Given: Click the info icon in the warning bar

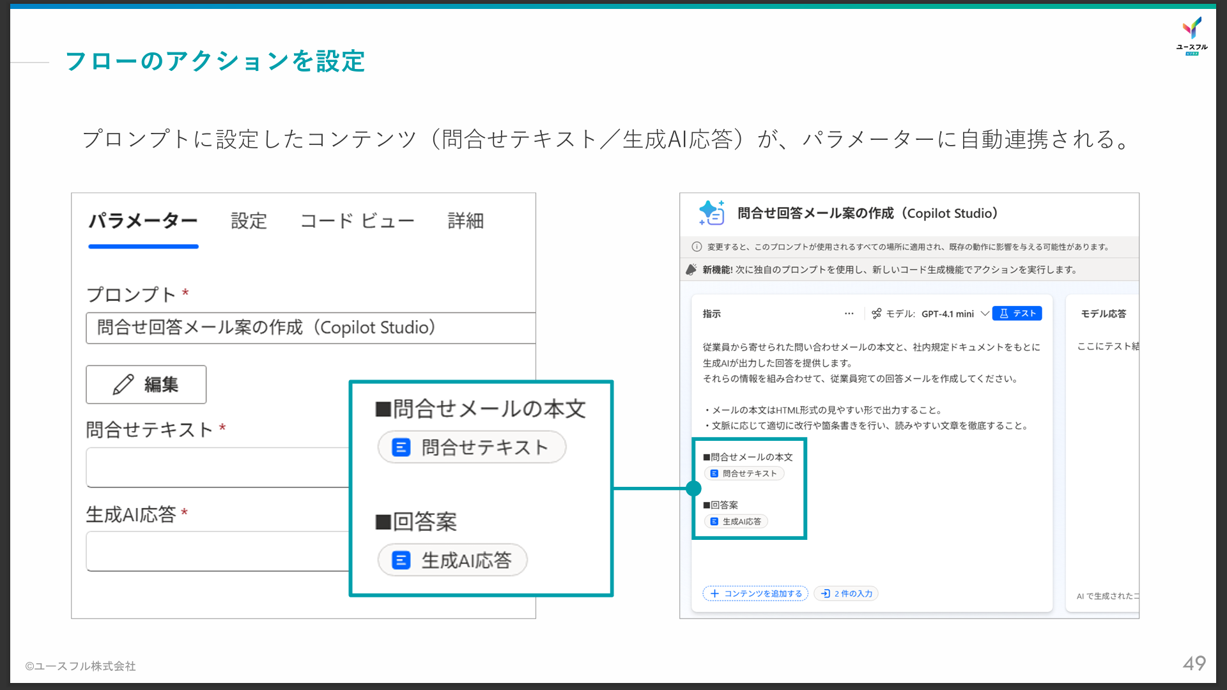Looking at the screenshot, I should click(x=697, y=247).
